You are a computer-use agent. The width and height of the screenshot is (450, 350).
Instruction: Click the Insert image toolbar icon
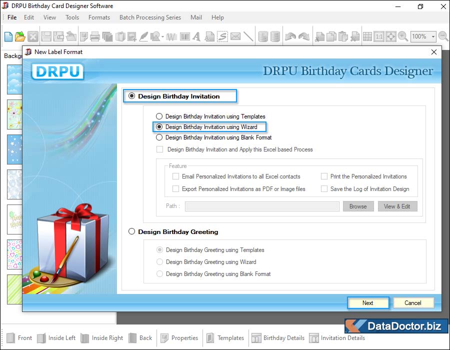132,36
